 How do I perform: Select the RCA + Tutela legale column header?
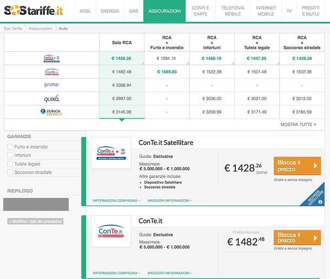[257, 43]
